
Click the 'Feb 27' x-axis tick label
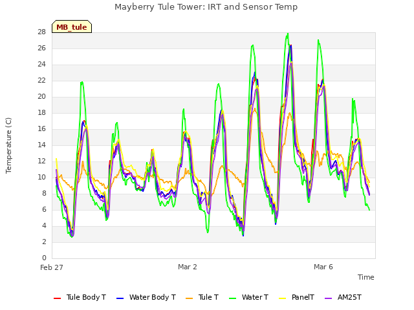click(52, 267)
